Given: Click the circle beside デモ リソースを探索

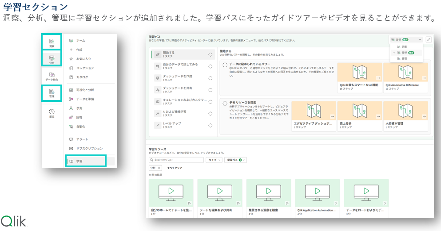Looking at the screenshot, I should [225, 104].
